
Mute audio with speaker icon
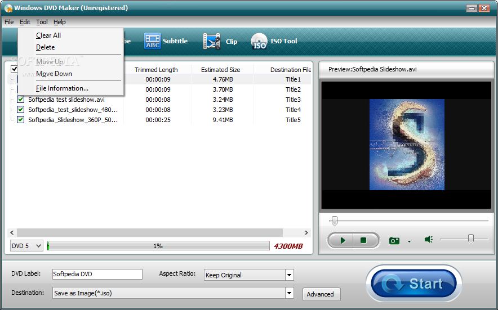(429, 240)
